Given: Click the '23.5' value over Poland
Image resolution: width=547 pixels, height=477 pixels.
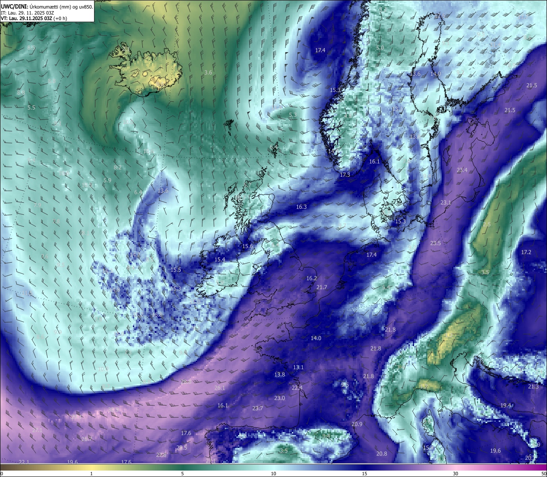Looking at the screenshot, I should click(x=435, y=243).
